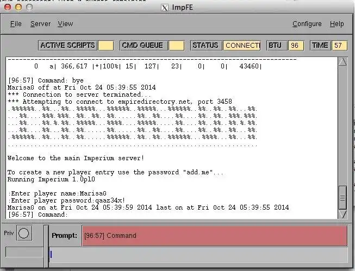Click the STATUS label
This screenshot has height=271, width=355.
pyautogui.click(x=206, y=45)
